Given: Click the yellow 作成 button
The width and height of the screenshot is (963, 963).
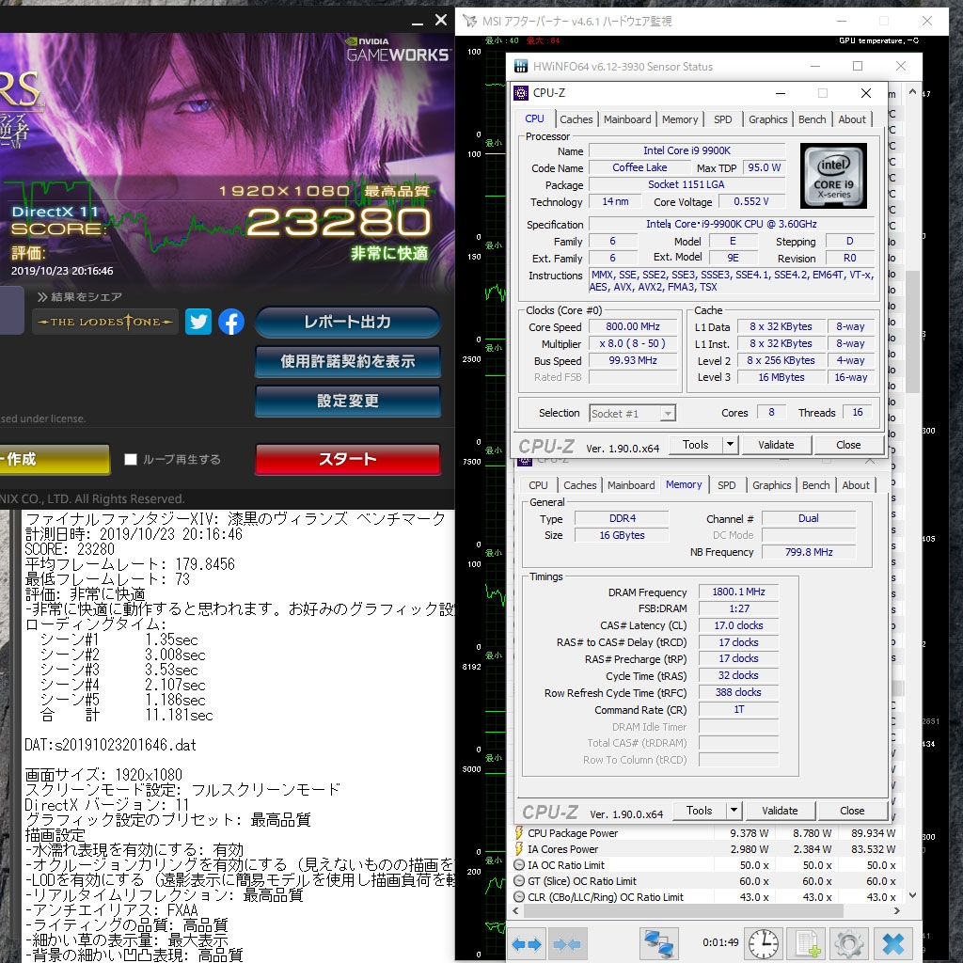Looking at the screenshot, I should pyautogui.click(x=54, y=459).
